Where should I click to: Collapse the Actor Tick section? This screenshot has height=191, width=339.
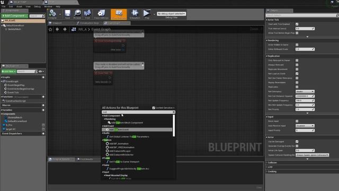(273, 20)
